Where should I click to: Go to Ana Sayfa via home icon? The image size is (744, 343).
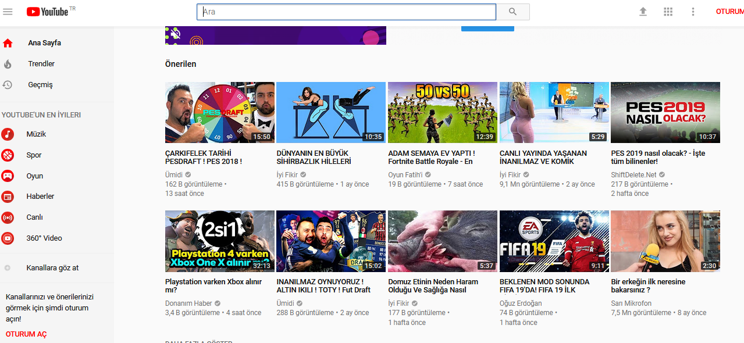8,43
